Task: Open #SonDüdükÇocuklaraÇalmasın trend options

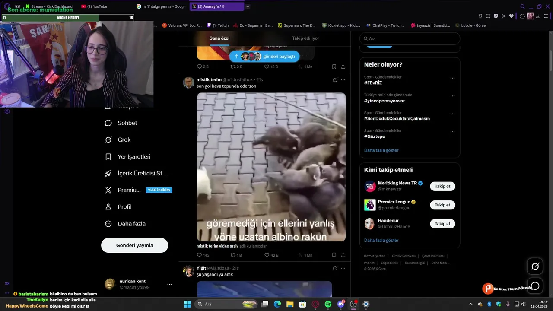Action: 452,114
